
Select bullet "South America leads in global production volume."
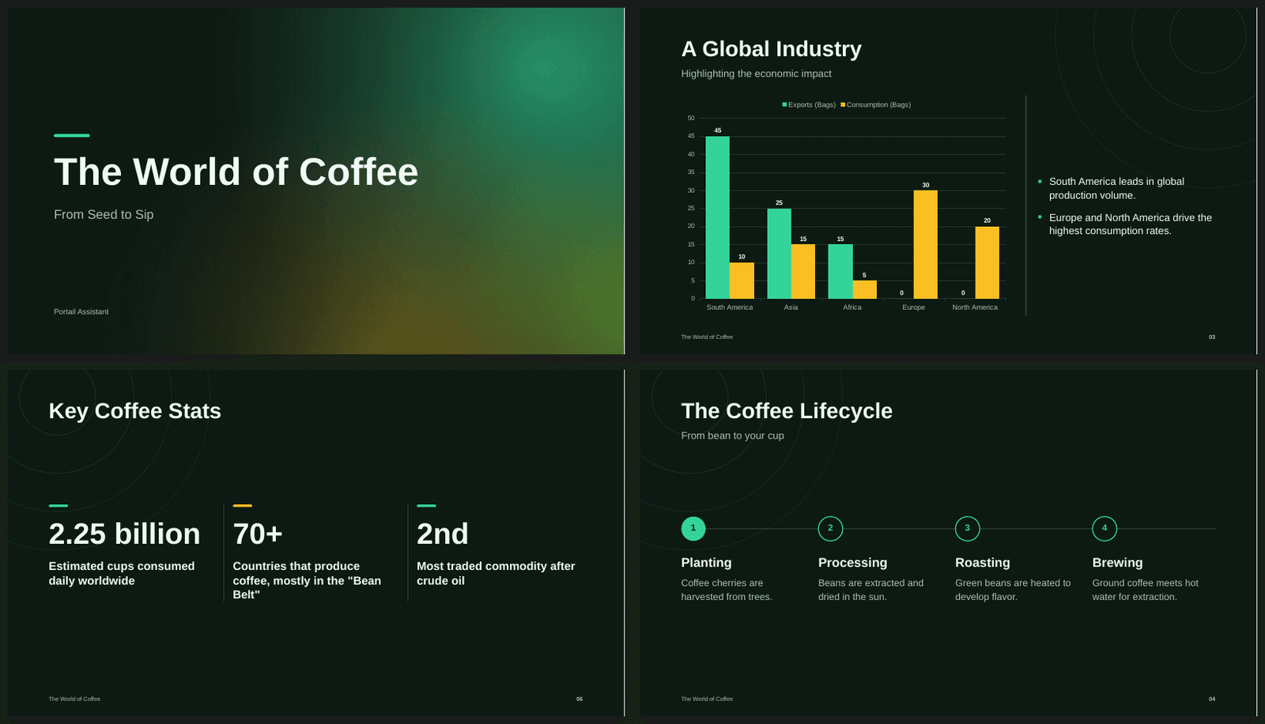point(1116,188)
